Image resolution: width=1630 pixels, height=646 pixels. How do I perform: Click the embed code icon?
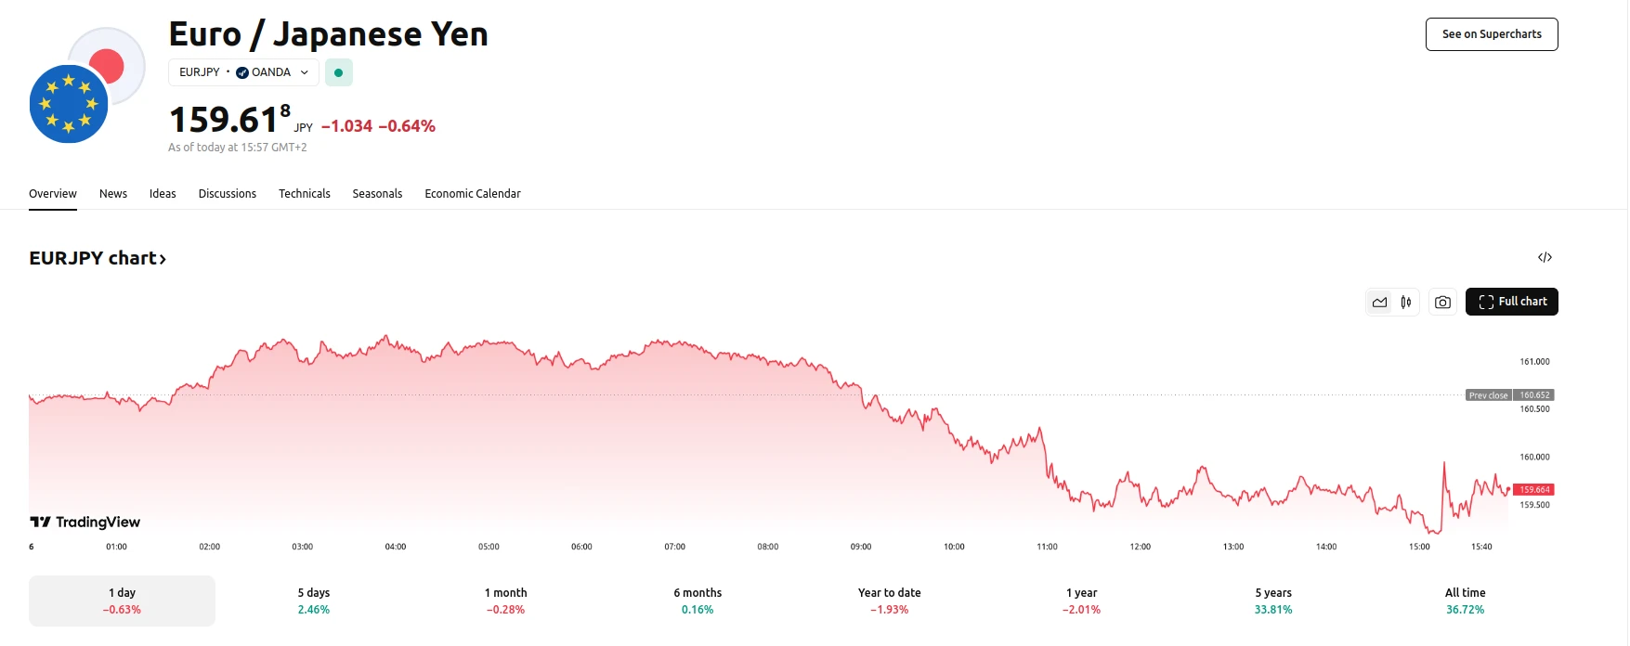pos(1545,258)
